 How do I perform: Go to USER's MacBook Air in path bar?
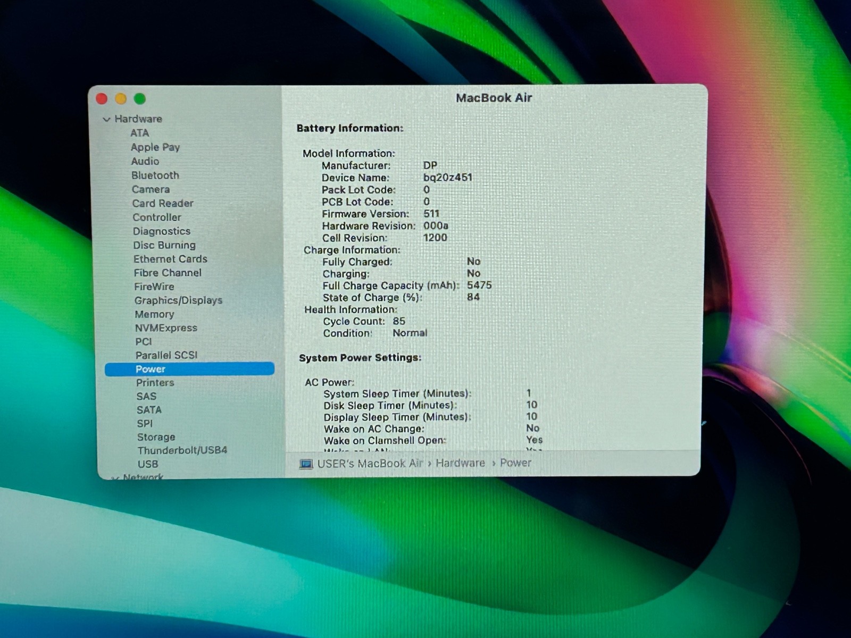tap(370, 464)
